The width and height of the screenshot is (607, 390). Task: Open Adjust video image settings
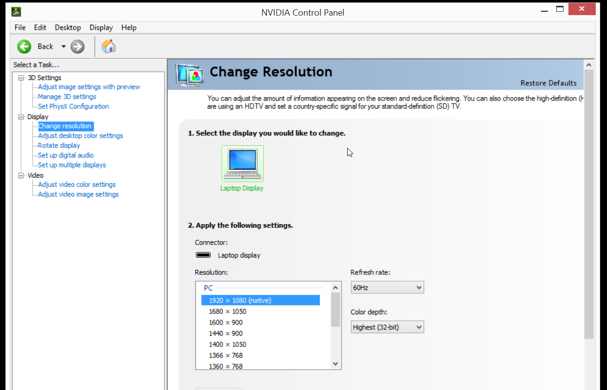[78, 194]
